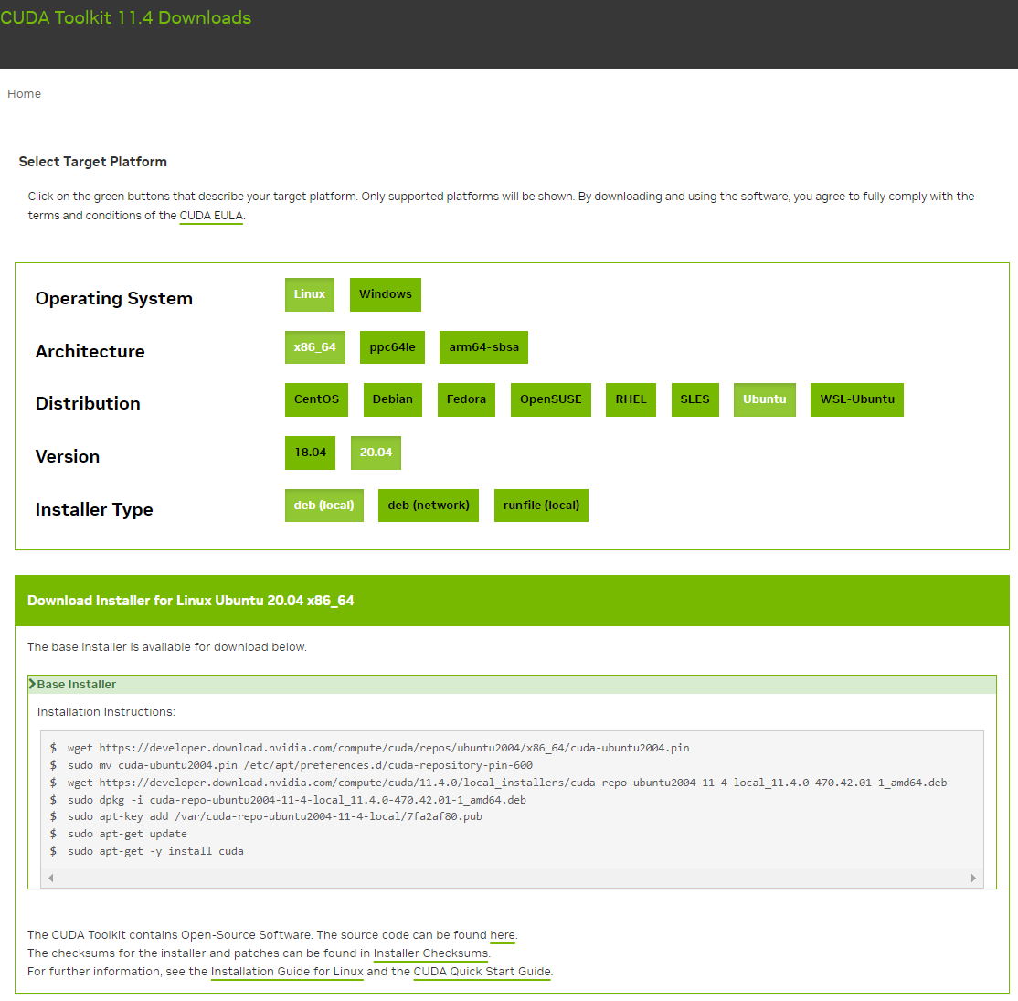
Task: Open the Installer Checksums link
Action: [x=430, y=953]
